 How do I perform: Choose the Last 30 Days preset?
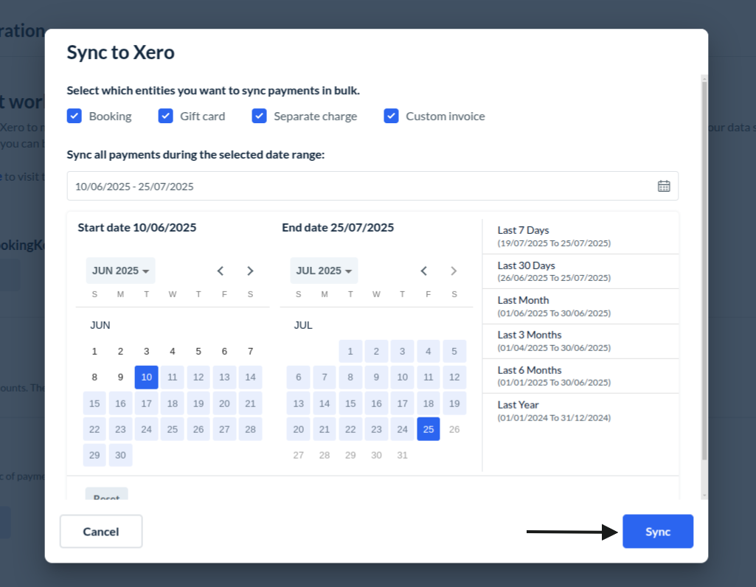pos(580,271)
